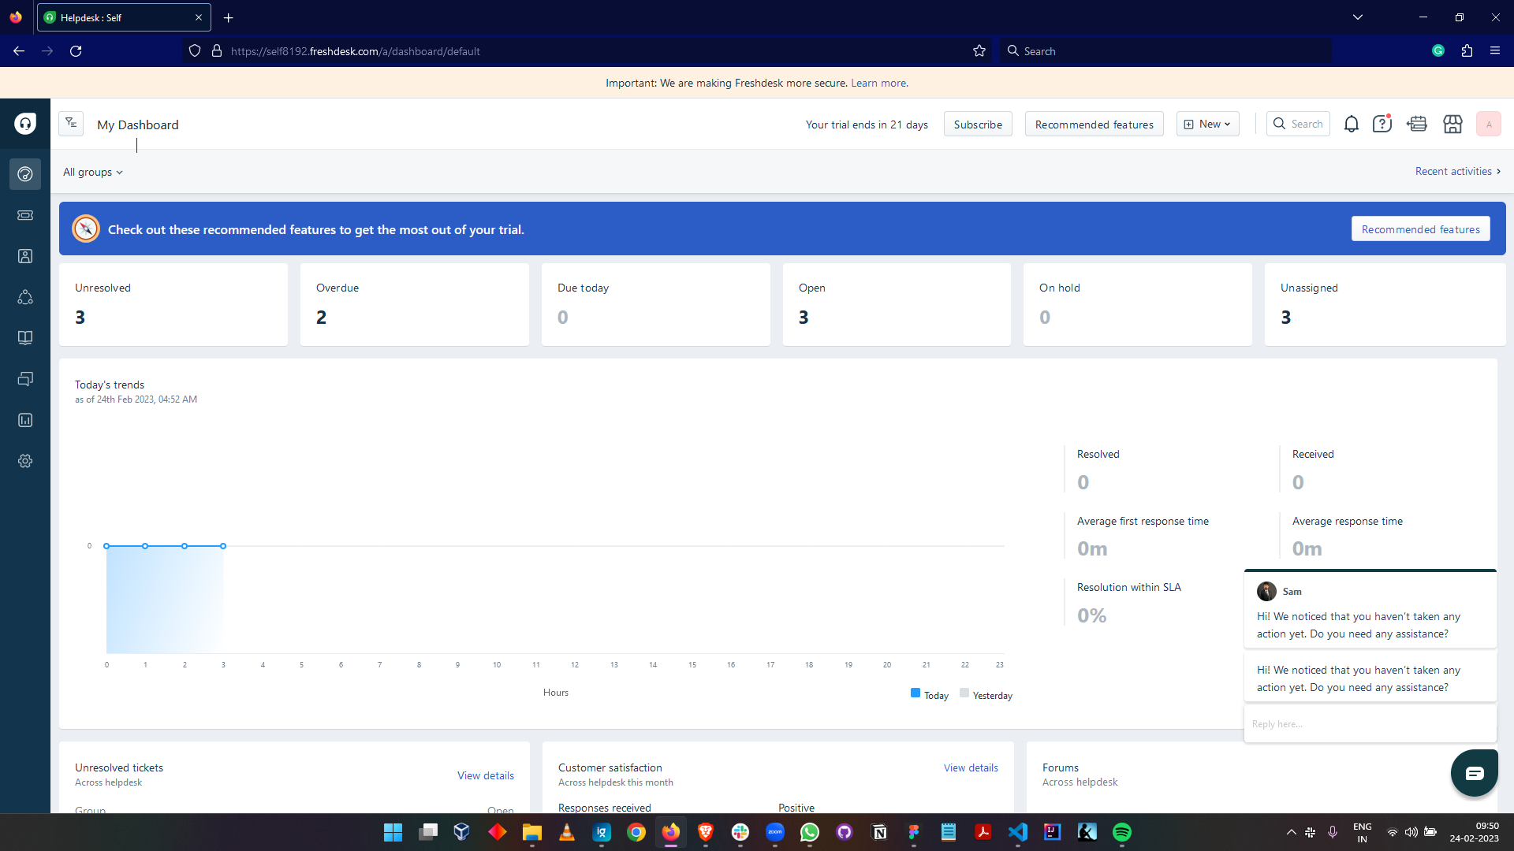Open the help question mark icon
Screen dimensions: 1514x851
1382,124
